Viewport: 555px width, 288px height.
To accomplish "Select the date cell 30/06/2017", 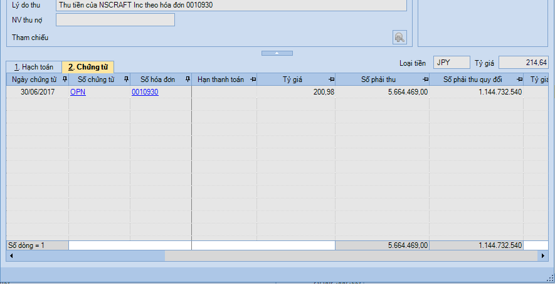I will tap(38, 92).
